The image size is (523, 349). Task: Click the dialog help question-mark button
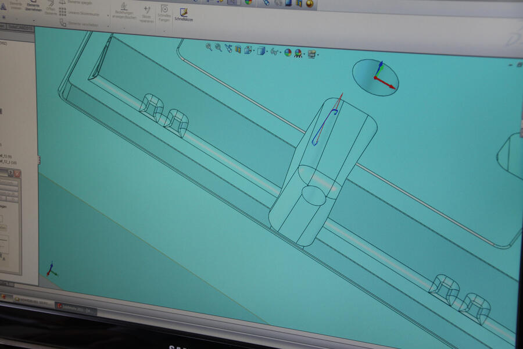10,173
